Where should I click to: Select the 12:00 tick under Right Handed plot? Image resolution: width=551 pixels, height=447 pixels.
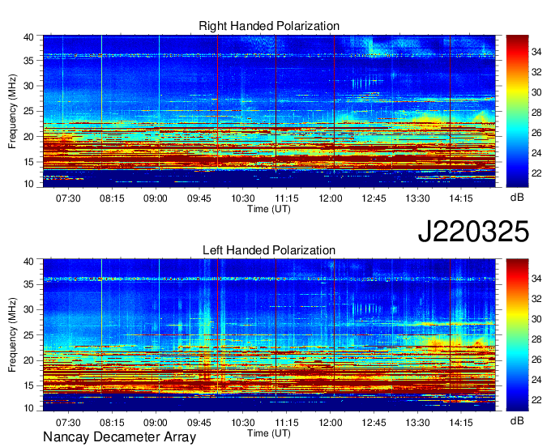331,198
